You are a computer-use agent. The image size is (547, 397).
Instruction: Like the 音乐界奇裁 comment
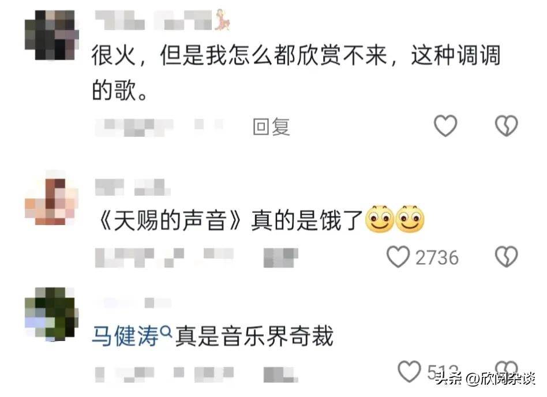tap(409, 372)
